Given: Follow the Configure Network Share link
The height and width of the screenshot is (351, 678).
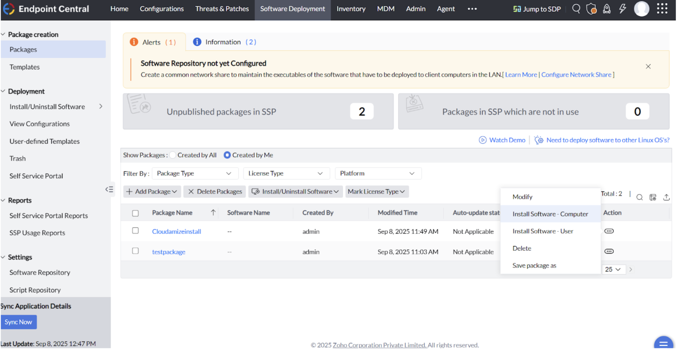Looking at the screenshot, I should coord(576,74).
